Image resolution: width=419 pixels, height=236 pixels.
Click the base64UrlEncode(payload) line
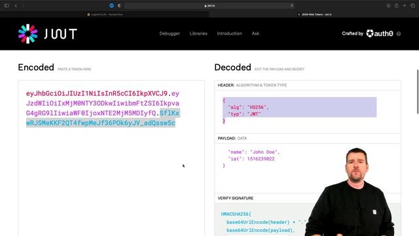click(x=261, y=230)
